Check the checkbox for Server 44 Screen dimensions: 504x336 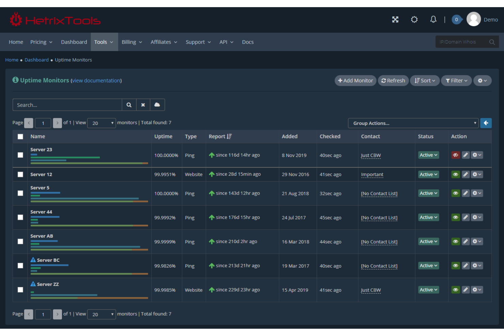click(x=20, y=217)
